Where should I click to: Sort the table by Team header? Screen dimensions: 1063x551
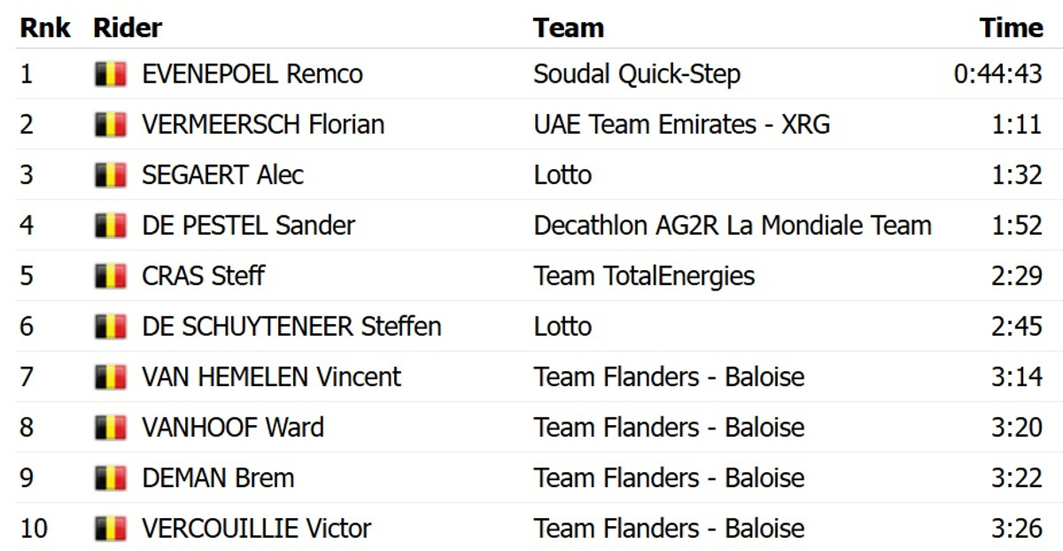pyautogui.click(x=568, y=28)
